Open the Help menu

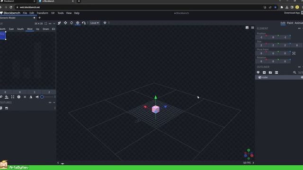(77, 13)
